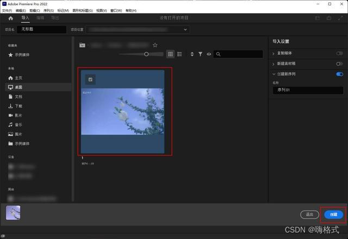Screen dimensions: 348x239
Task: Switch to the 导出 export tab
Action: pyautogui.click(x=55, y=18)
